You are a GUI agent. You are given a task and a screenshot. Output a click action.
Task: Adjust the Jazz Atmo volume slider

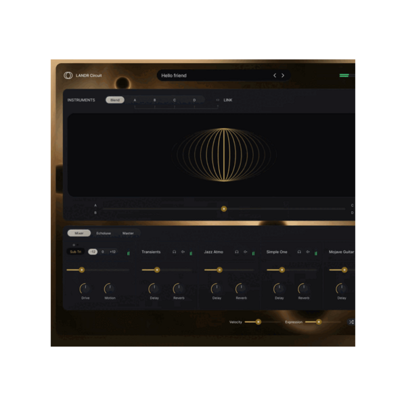229,270
